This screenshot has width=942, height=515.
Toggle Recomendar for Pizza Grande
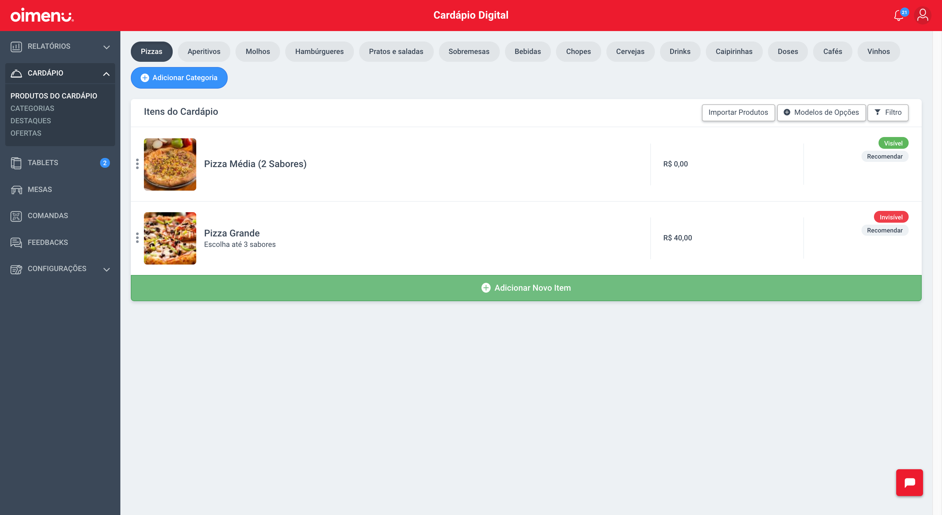[884, 230]
